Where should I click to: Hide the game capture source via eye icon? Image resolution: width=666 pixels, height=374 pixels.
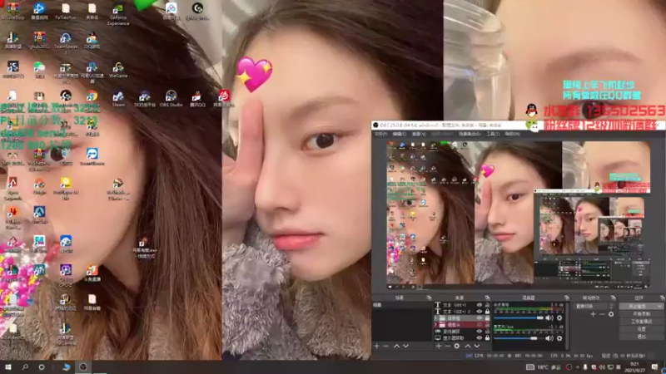point(480,331)
